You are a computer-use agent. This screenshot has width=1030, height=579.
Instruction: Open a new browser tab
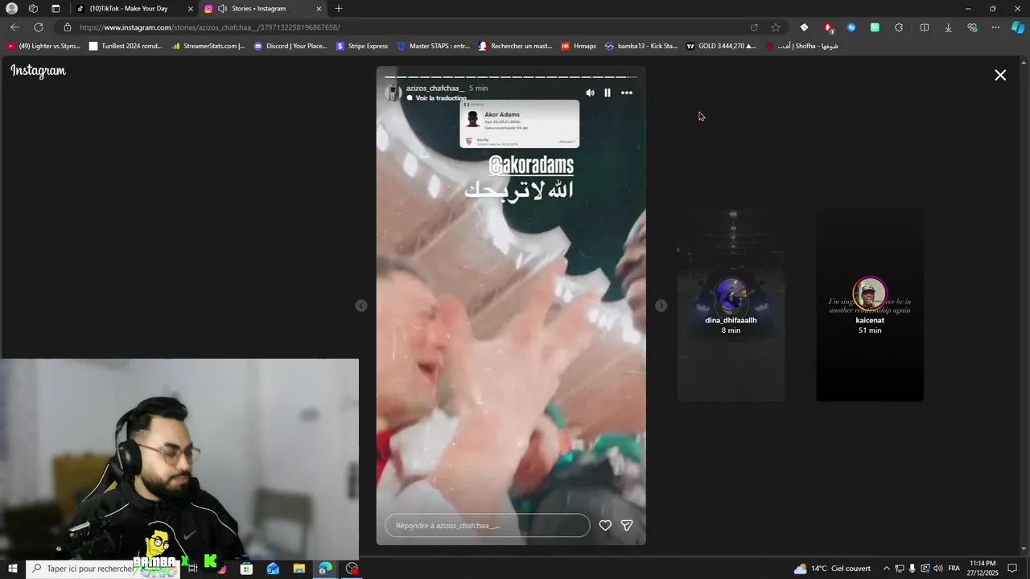[x=339, y=9]
